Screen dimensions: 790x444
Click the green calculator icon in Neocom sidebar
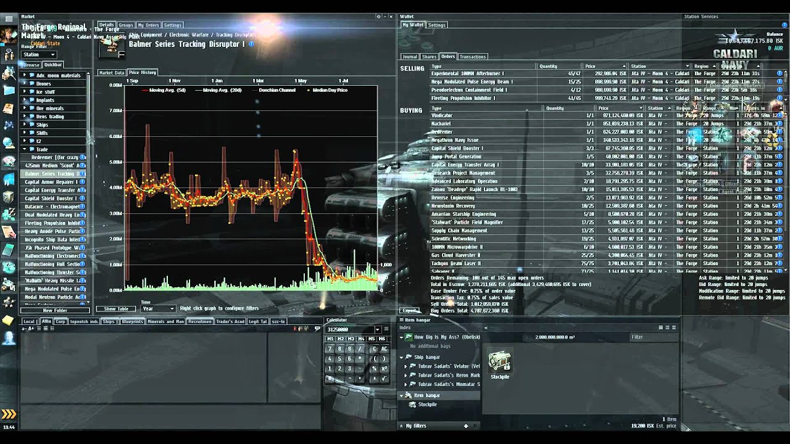(9, 250)
